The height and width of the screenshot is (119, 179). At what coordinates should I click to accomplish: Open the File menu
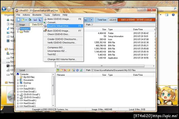[x=18, y=15]
